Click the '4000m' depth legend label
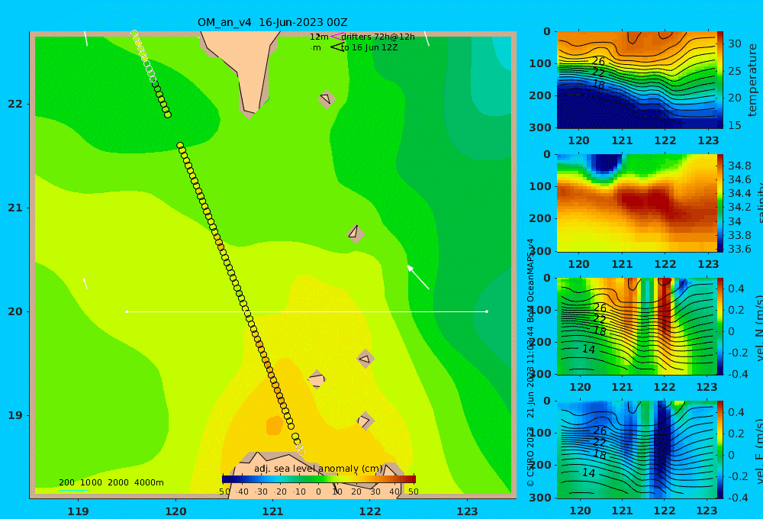This screenshot has width=763, height=519. [149, 482]
